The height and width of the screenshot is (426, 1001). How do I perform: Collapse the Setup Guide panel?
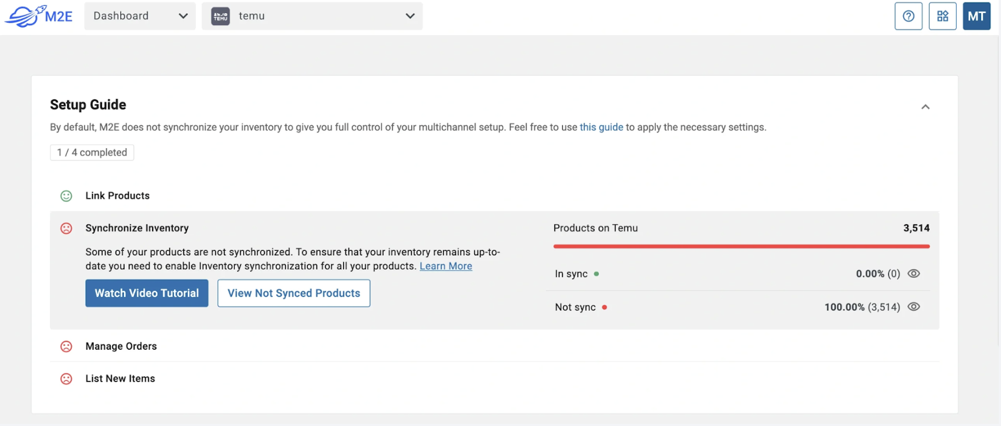(925, 107)
